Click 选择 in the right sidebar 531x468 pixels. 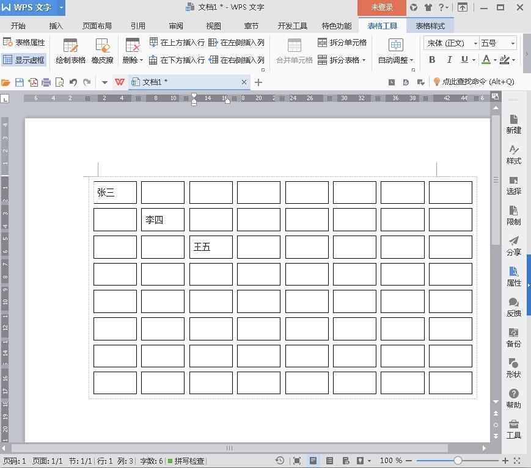coord(513,185)
